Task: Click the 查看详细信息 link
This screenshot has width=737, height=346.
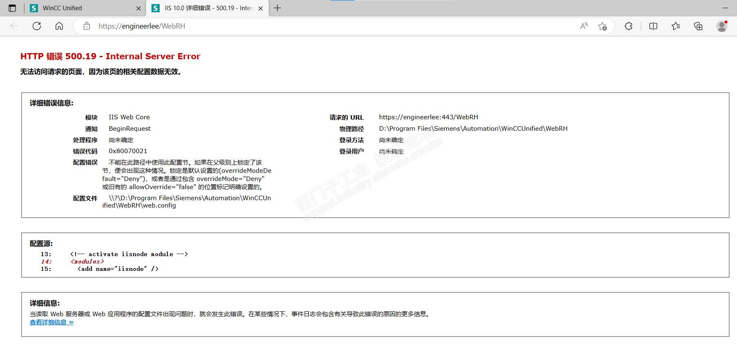Action: [x=51, y=322]
